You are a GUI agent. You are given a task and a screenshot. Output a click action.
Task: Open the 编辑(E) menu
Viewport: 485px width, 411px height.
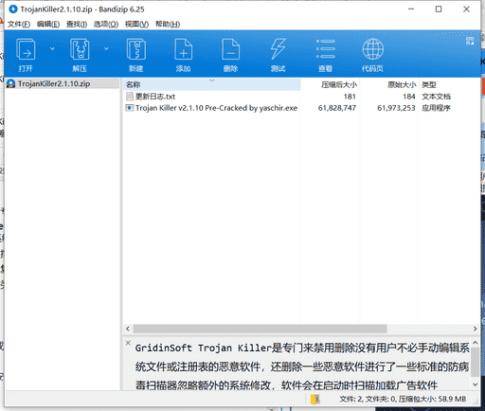pos(48,25)
